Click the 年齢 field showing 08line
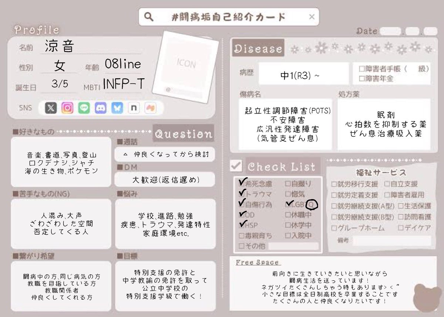This screenshot has height=317, width=444. click(122, 64)
